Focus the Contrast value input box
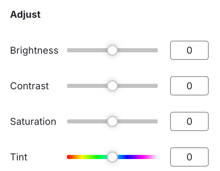This screenshot has height=171, width=220. [x=189, y=86]
